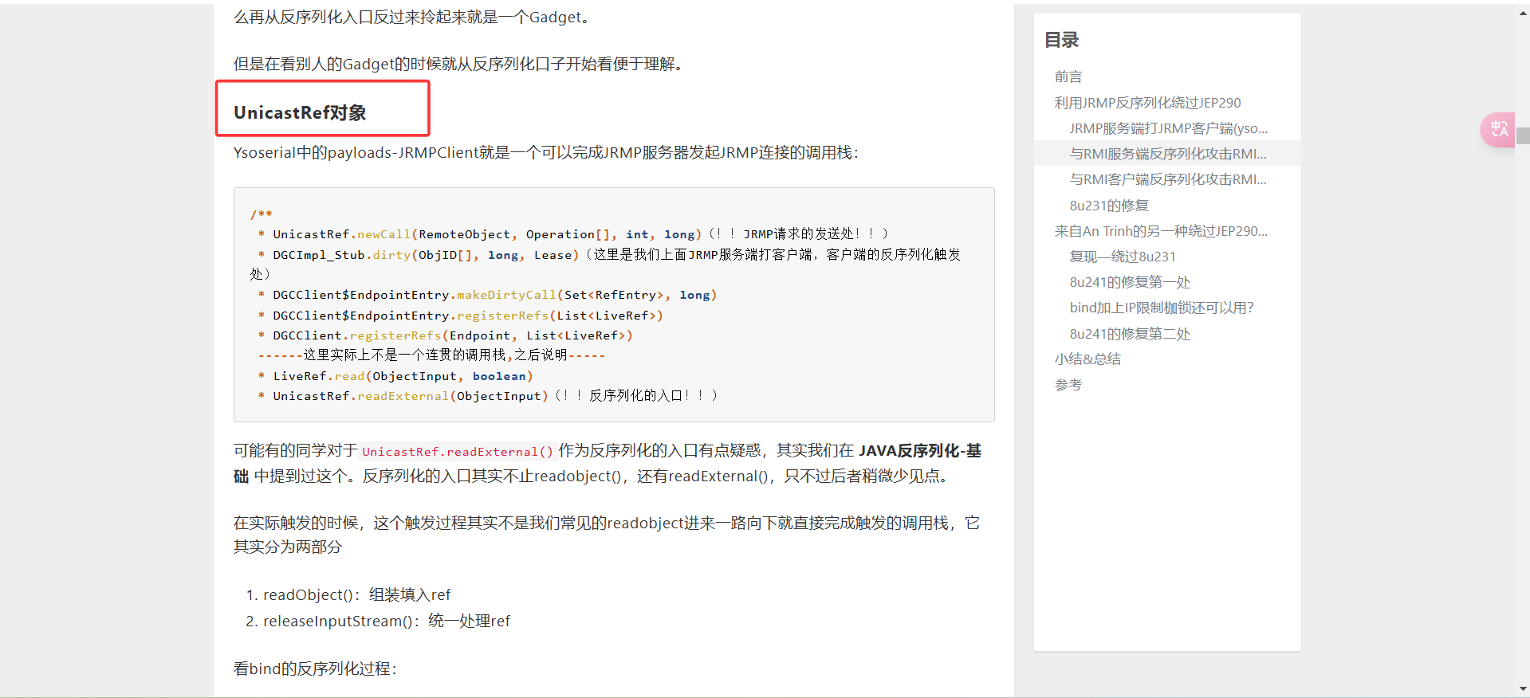This screenshot has height=698, width=1530.
Task: Click the JAVA反序列化-基础 bold link
Action: [920, 451]
